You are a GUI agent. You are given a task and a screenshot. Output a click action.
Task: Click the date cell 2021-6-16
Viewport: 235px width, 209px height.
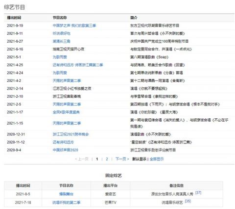pyautogui.click(x=15, y=49)
